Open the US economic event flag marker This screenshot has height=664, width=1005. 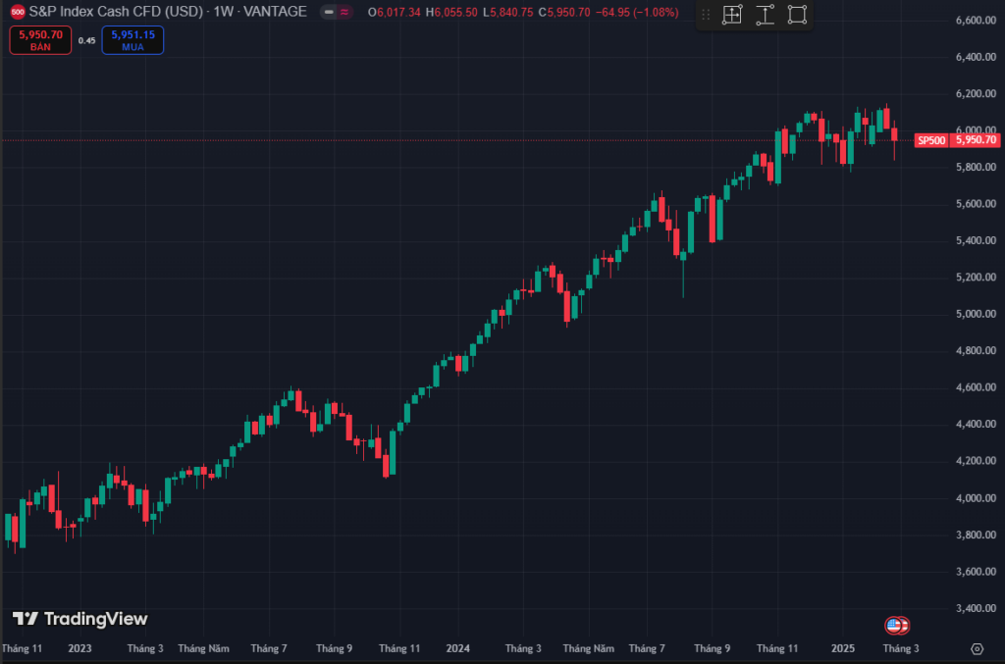893,625
